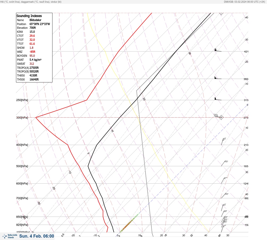Click the Elevation value 700ft

(x=33, y=28)
